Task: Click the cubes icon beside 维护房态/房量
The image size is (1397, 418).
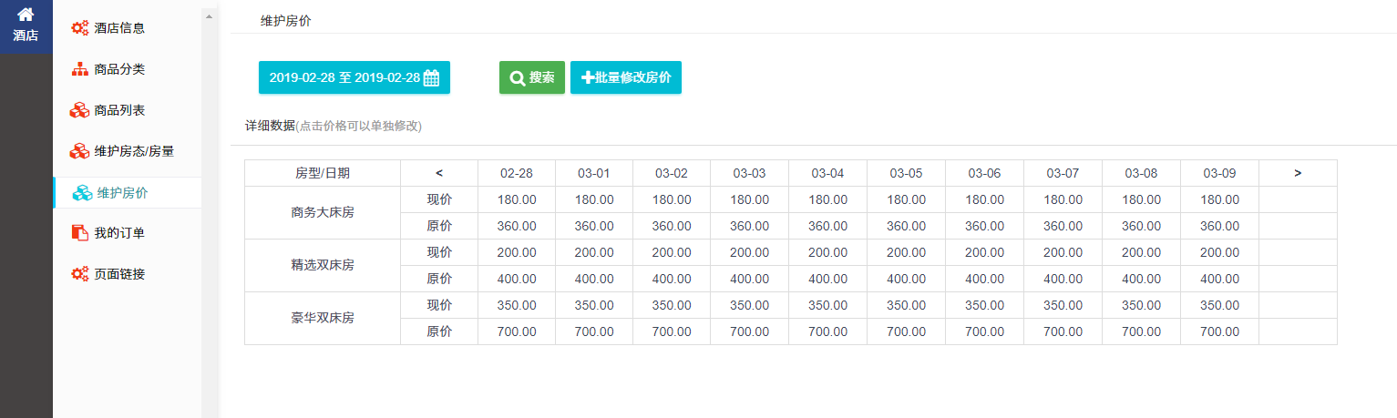Action: [80, 151]
